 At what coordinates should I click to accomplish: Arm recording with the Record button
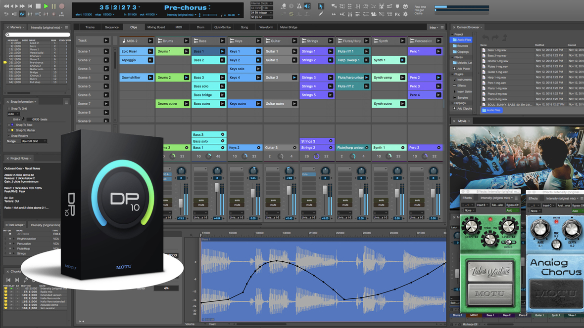[62, 6]
